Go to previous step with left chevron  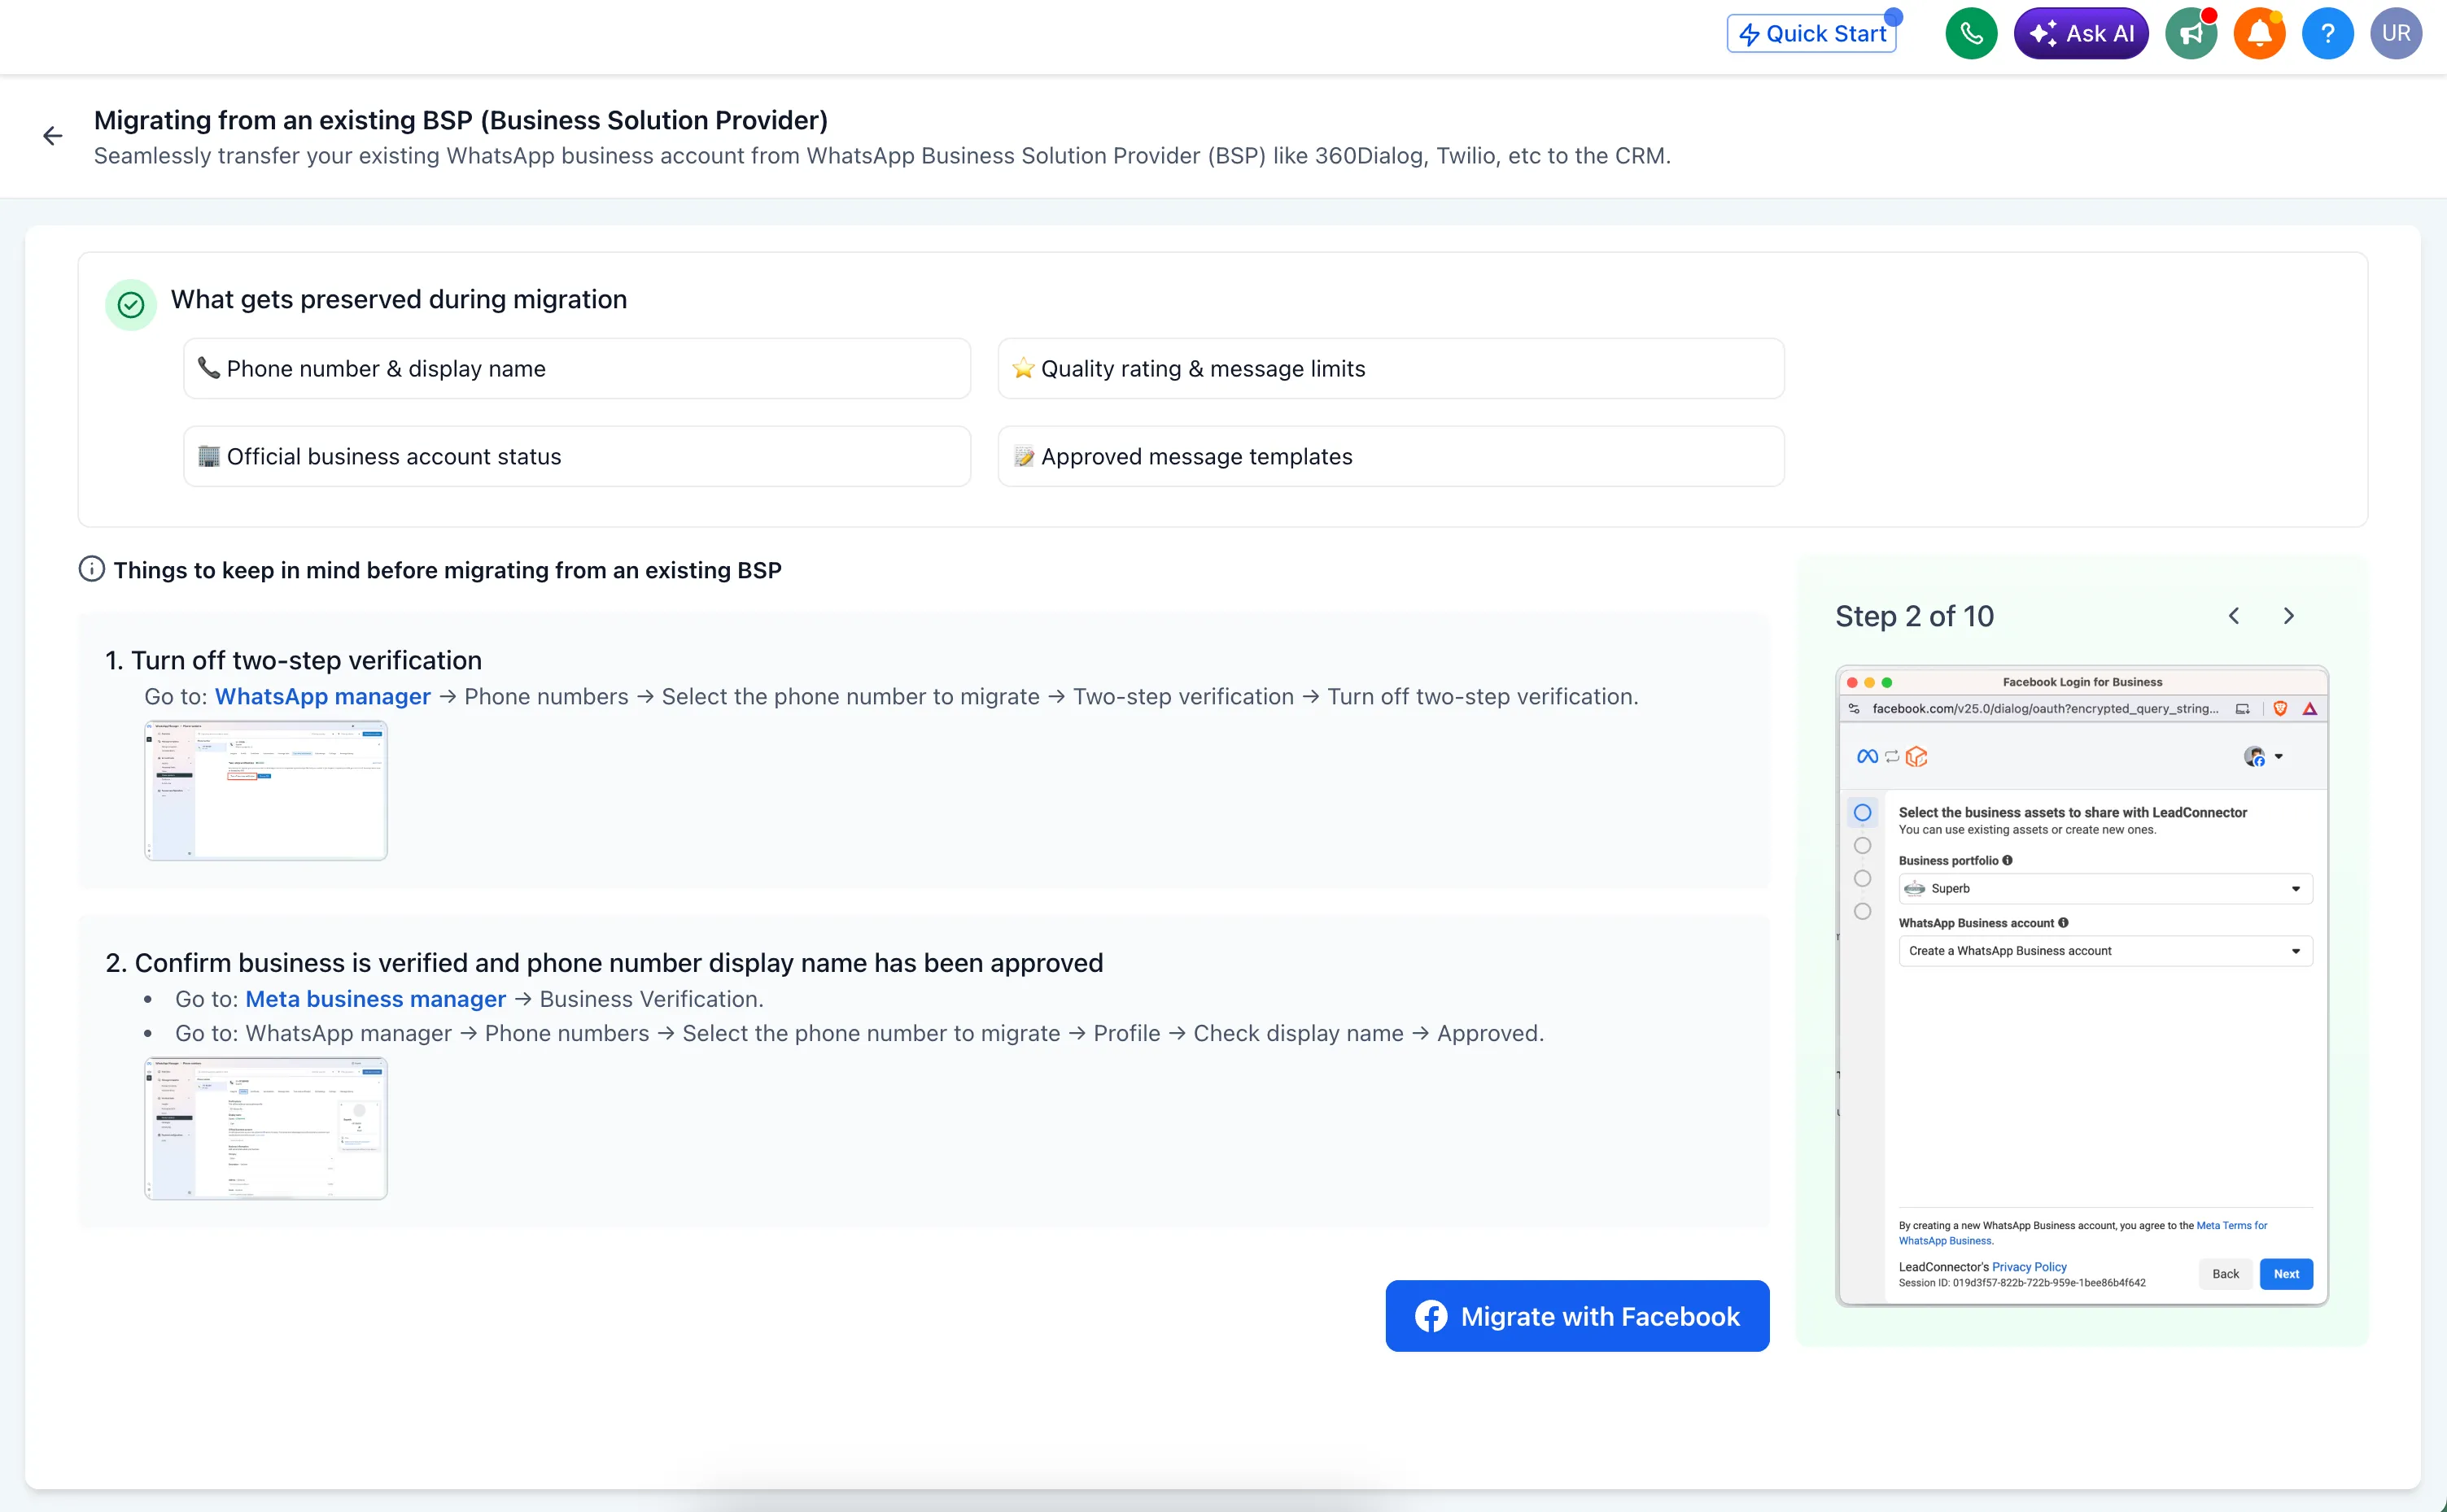[x=2233, y=616]
